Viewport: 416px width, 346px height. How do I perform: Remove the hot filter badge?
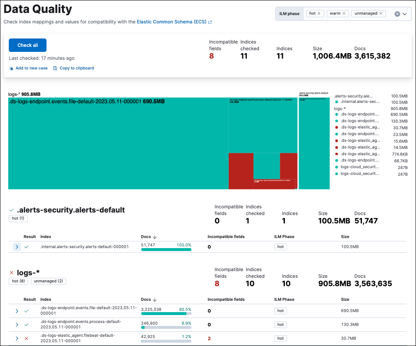click(x=320, y=13)
